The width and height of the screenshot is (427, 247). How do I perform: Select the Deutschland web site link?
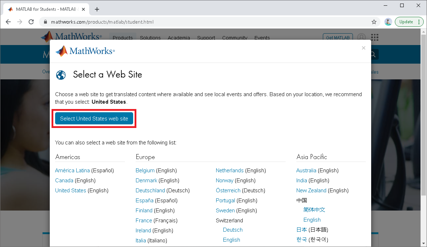150,191
